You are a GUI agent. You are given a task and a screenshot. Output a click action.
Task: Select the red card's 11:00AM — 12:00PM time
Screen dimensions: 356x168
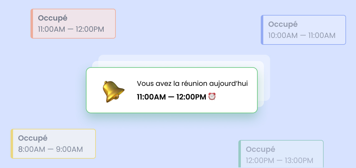click(71, 29)
